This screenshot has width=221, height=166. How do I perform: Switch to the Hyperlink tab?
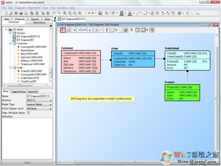(33, 92)
